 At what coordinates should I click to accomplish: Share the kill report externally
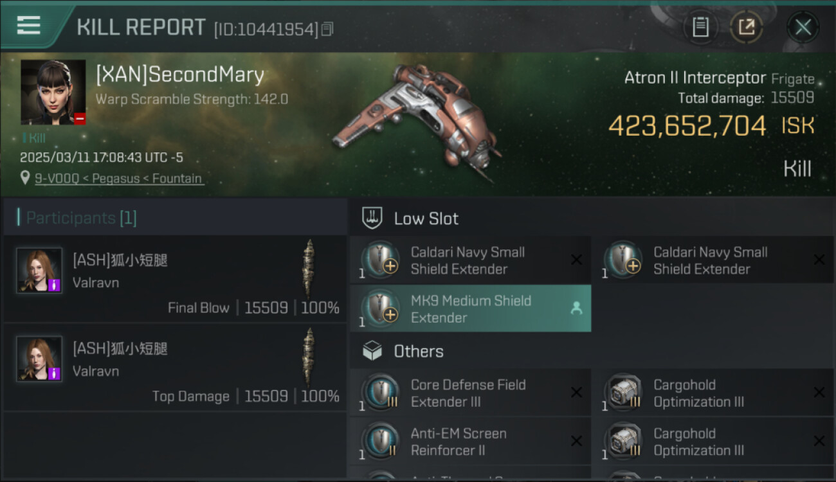[746, 27]
